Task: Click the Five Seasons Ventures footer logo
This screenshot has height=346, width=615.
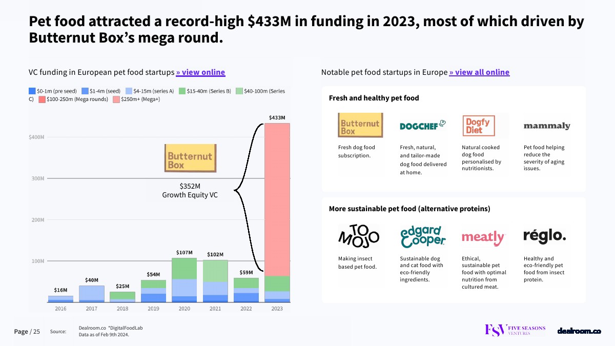Action: [x=515, y=331]
